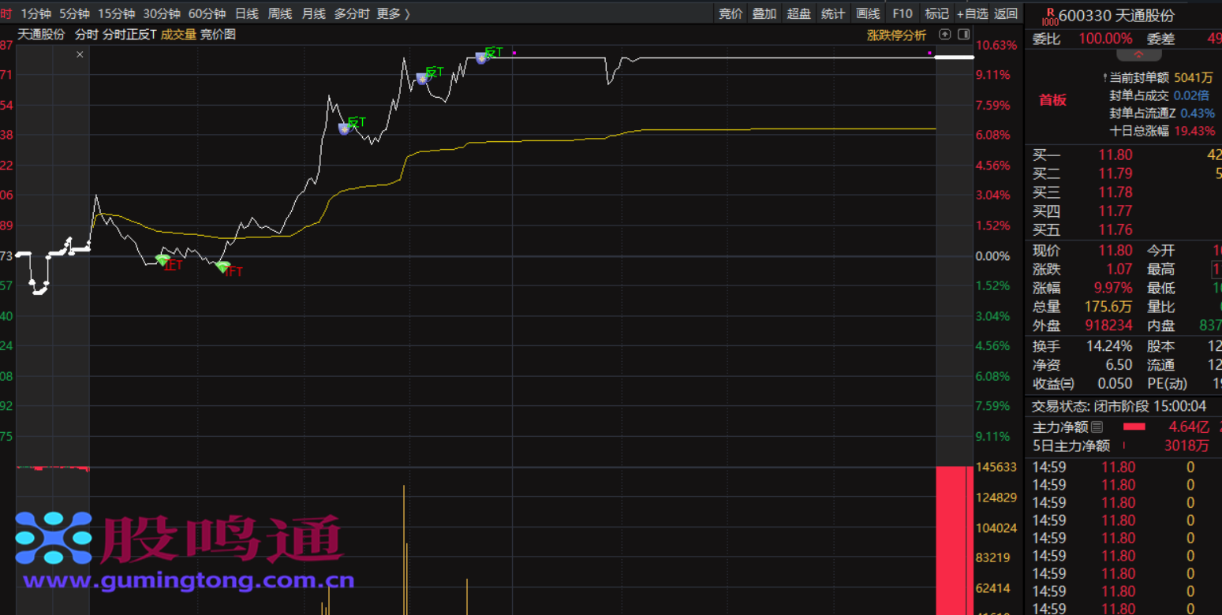Image resolution: width=1222 pixels, height=615 pixels.
Task: Click the 返回 button
Action: point(1006,13)
